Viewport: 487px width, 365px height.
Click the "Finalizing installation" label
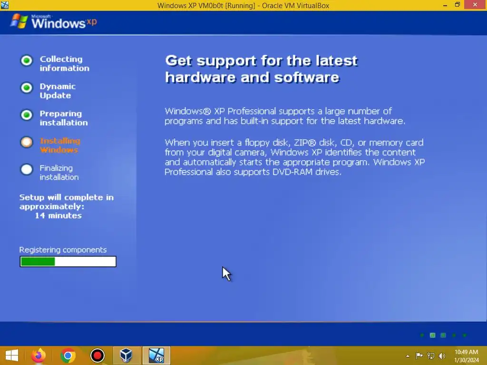coord(59,173)
